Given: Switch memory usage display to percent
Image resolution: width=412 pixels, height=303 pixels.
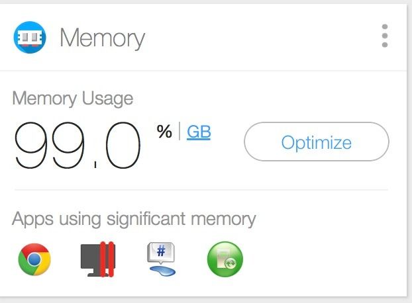Looking at the screenshot, I should point(164,132).
